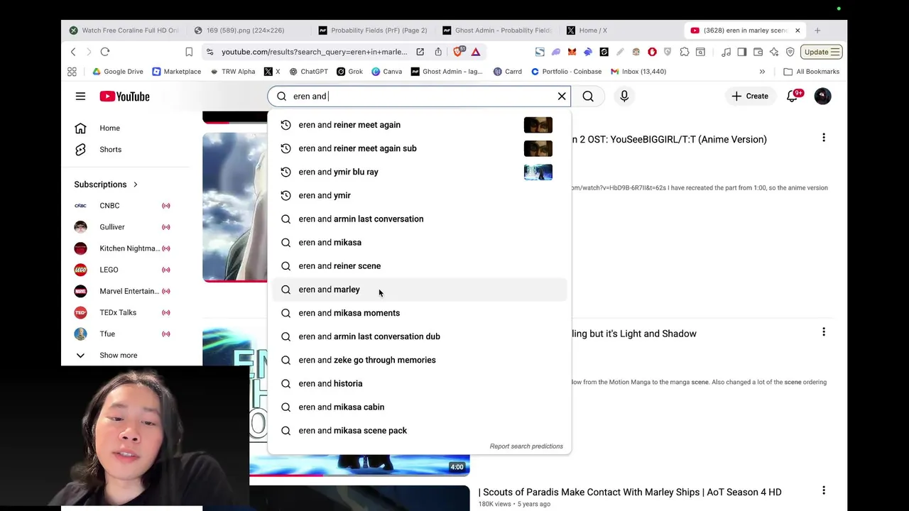909x511 pixels.
Task: Reload the page
Action: [x=105, y=52]
